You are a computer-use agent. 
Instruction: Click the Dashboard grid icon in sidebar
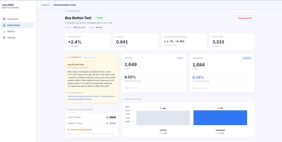point(4,19)
